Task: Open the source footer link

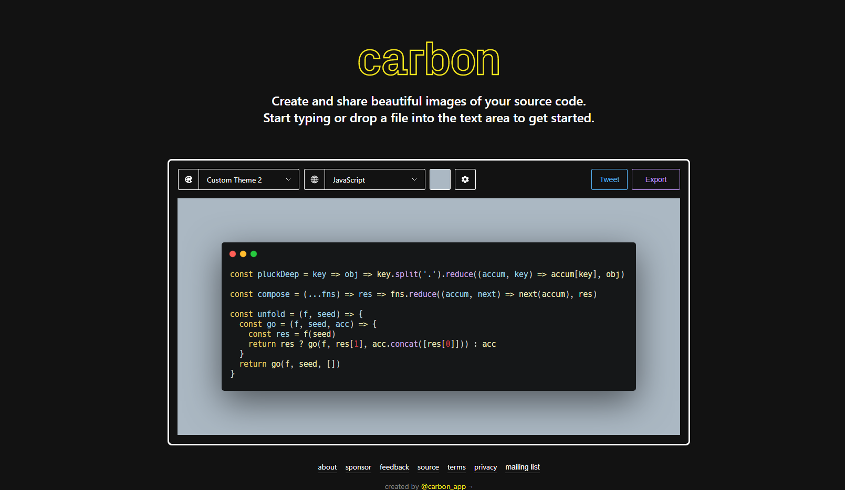Action: (x=428, y=467)
